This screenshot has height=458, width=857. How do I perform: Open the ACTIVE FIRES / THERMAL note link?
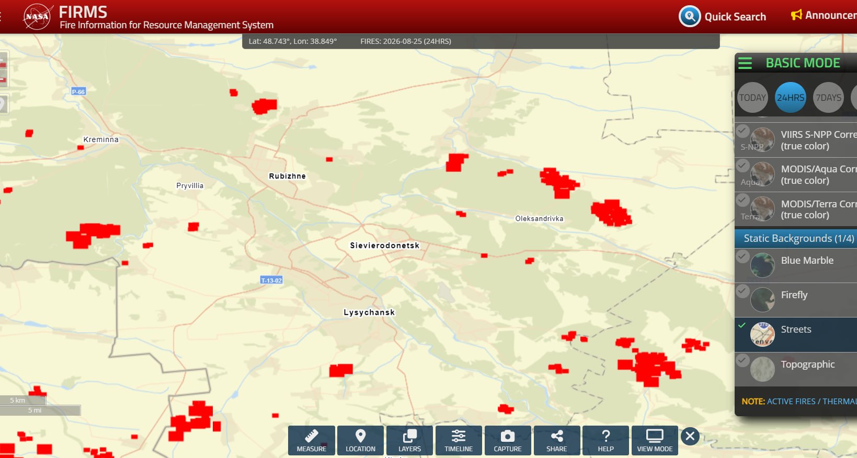pos(812,402)
